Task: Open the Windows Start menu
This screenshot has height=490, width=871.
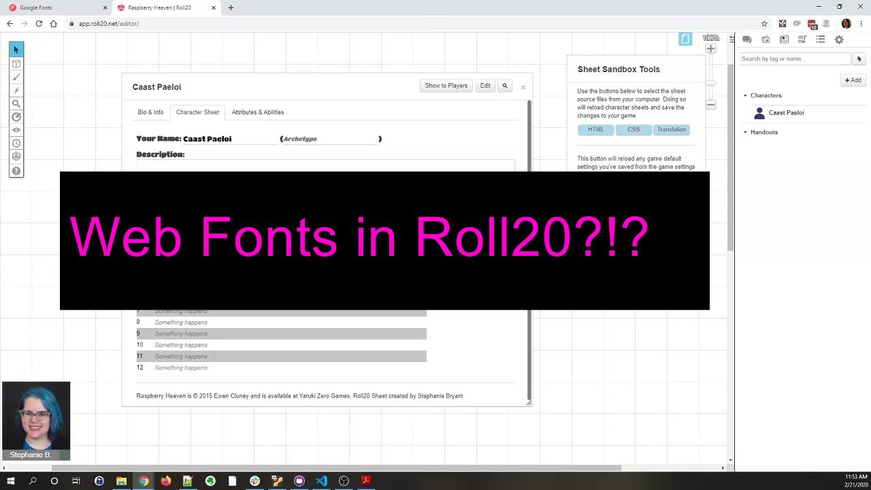Action: [x=10, y=481]
